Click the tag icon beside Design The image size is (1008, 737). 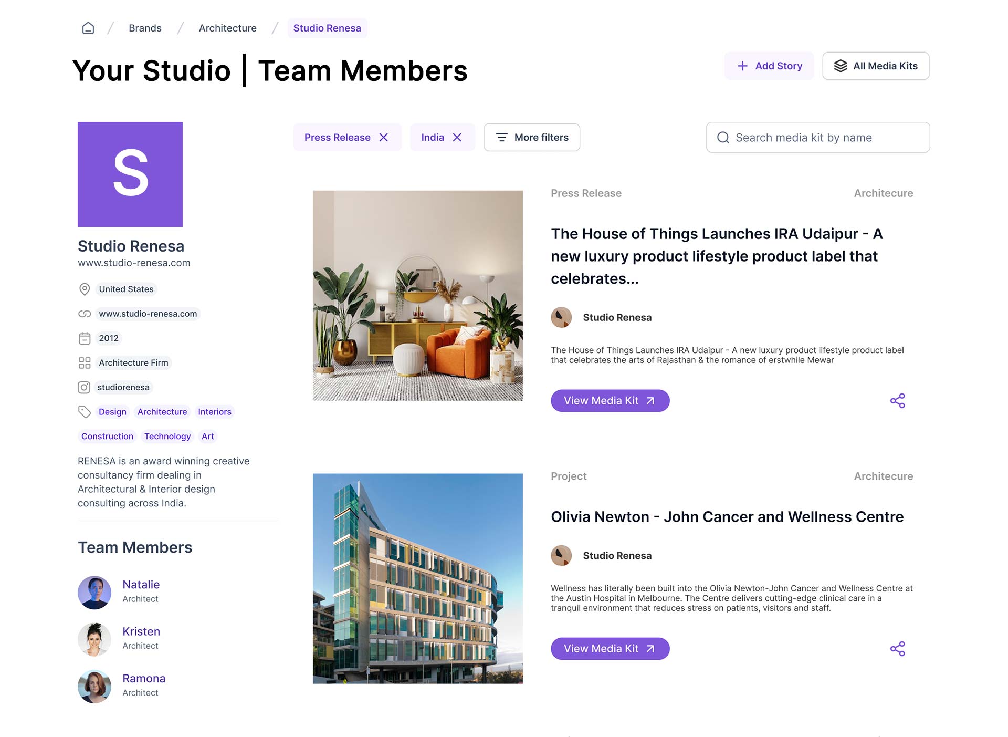tap(85, 412)
